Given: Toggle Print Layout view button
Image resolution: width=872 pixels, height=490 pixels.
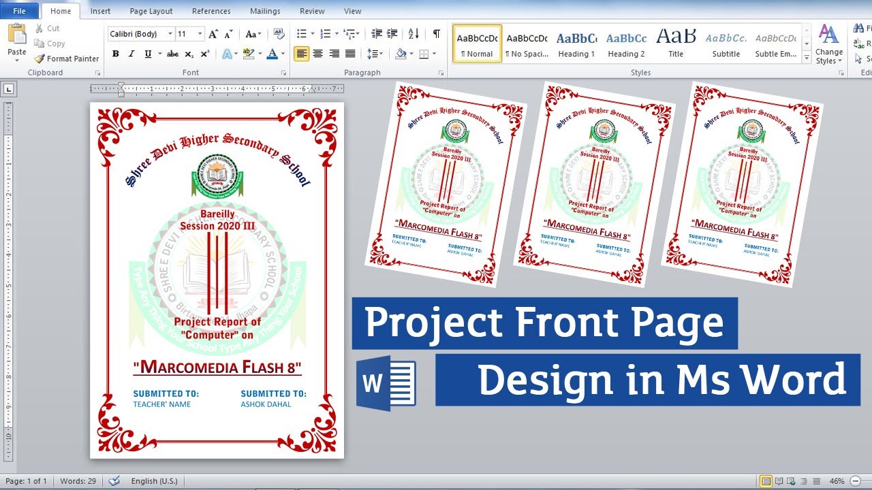Looking at the screenshot, I should tap(766, 481).
